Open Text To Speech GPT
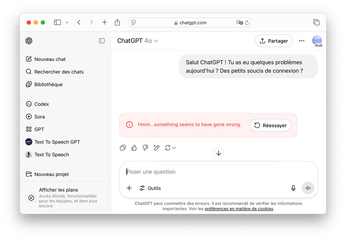This screenshot has width=346, height=240. (x=53, y=142)
